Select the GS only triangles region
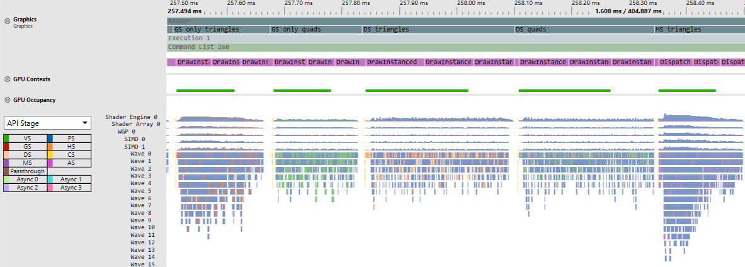This screenshot has height=267, width=745. pyautogui.click(x=222, y=30)
